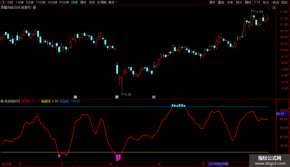Select the 5分钟 period tab
Viewport: 290px width, 167px height.
[x=30, y=2]
